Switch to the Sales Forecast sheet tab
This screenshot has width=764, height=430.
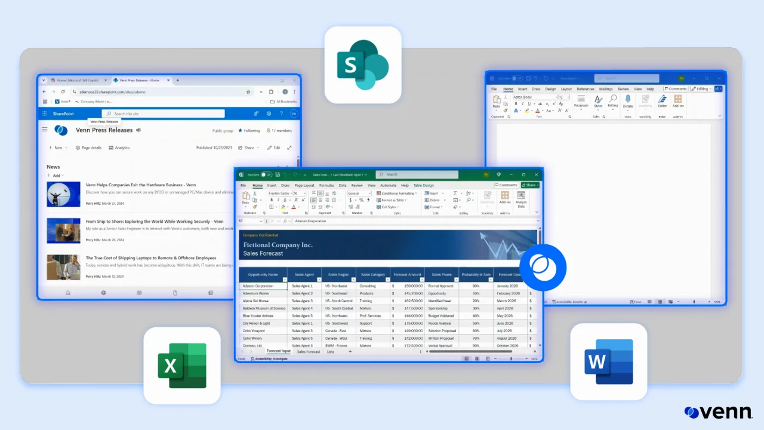tap(309, 352)
